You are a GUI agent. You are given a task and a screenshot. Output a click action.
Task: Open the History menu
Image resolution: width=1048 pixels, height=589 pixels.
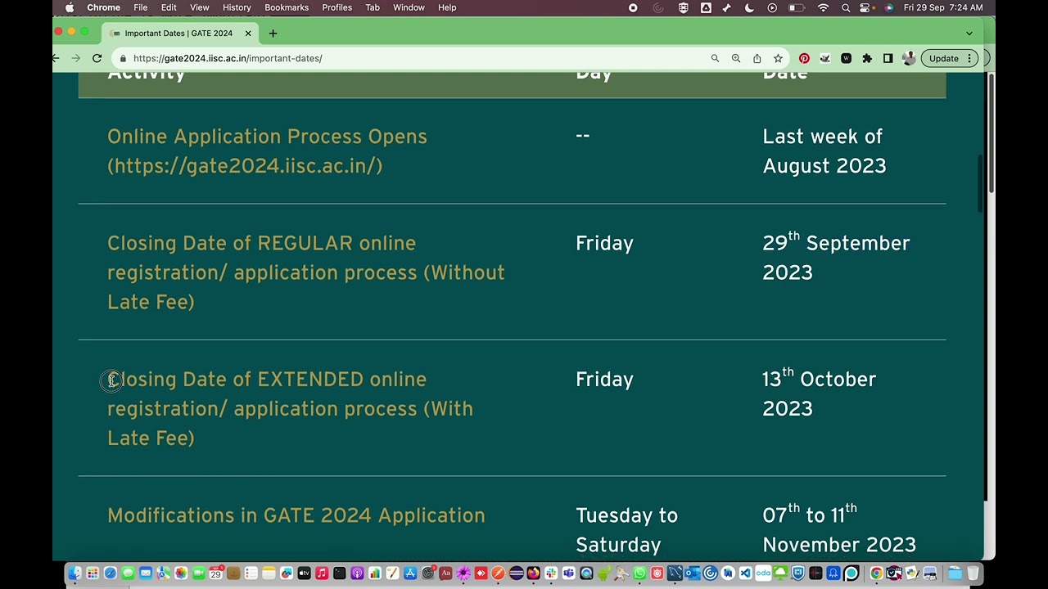pos(237,7)
